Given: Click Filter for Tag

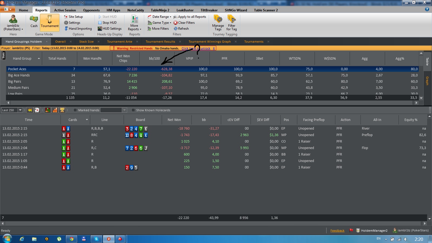Looking at the screenshot, I should tap(232, 23).
